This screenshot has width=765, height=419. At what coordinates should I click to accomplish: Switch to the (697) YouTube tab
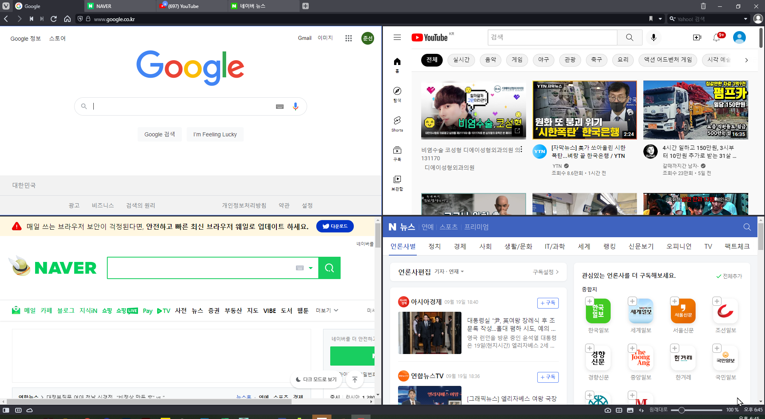coord(191,6)
